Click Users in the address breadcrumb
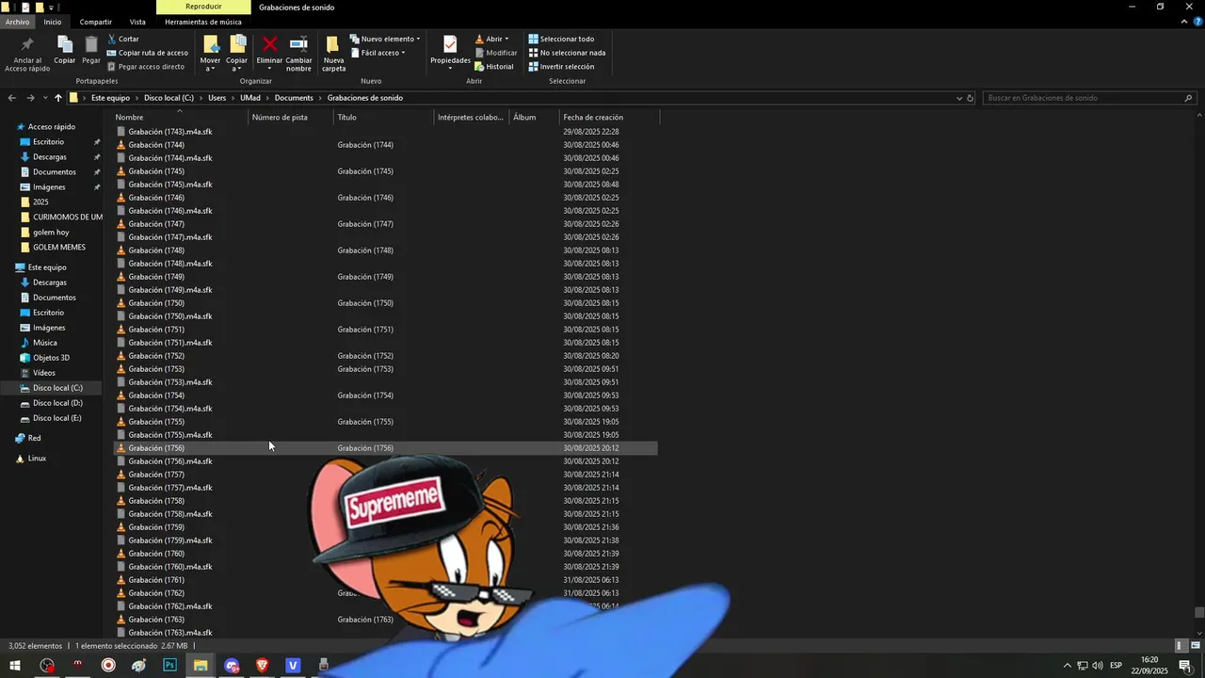This screenshot has height=678, width=1205. pos(217,98)
